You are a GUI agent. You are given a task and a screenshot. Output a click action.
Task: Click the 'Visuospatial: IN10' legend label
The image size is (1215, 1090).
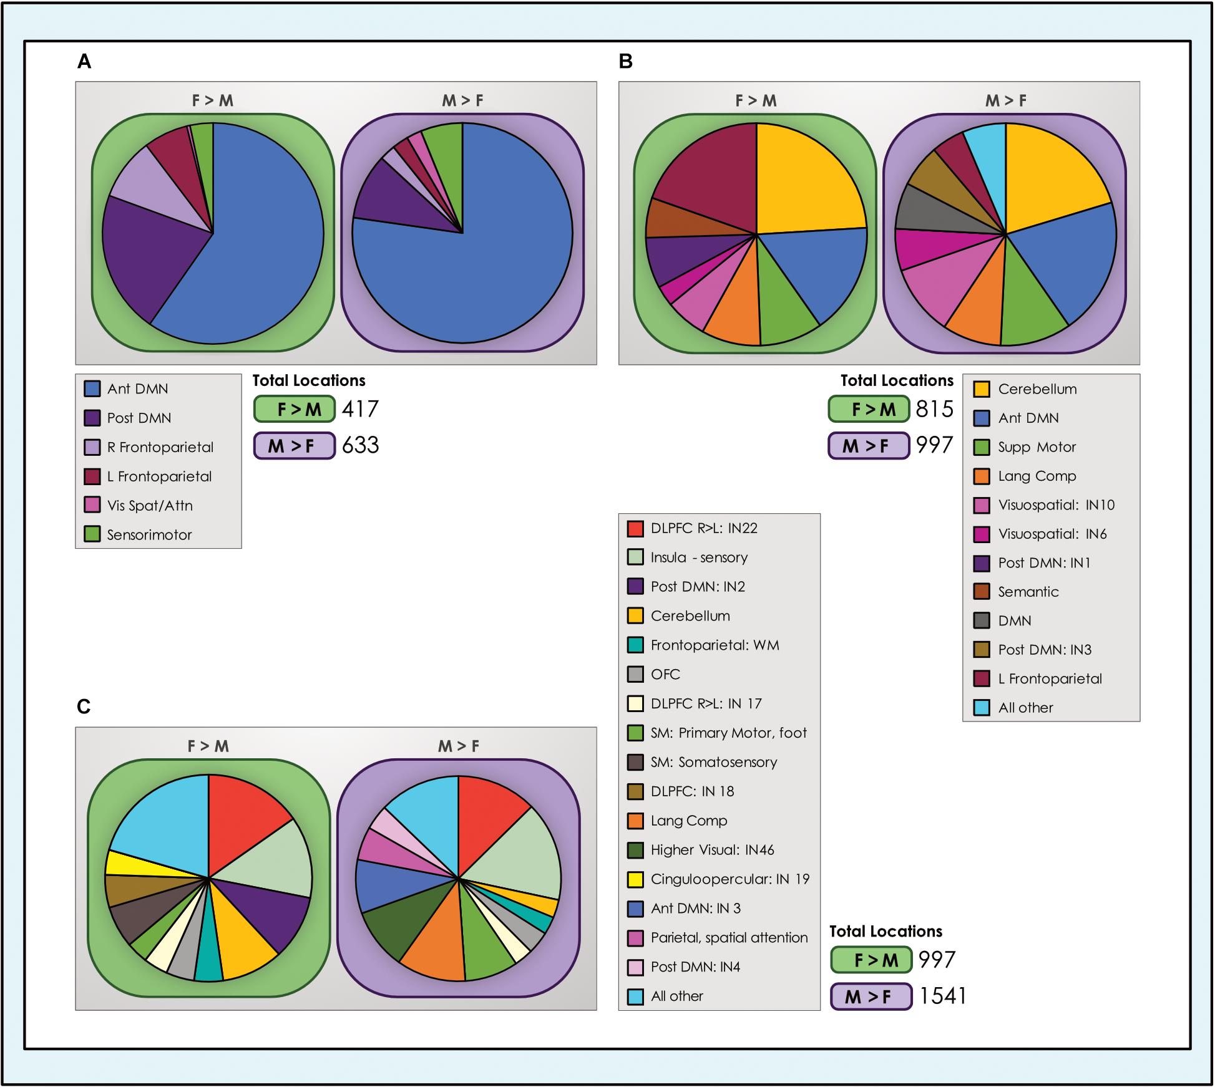tap(1056, 505)
